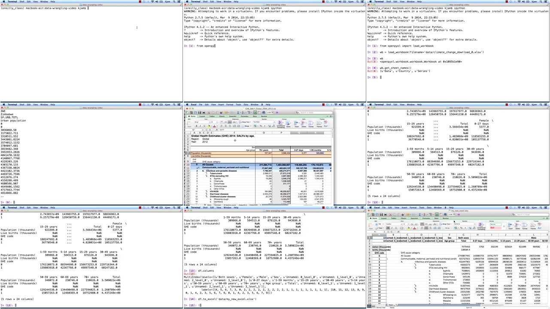Select 'All Causes' cell in GHE_DALY_Global sheet
The height and width of the screenshot is (309, 550).
pyautogui.click(x=208, y=164)
